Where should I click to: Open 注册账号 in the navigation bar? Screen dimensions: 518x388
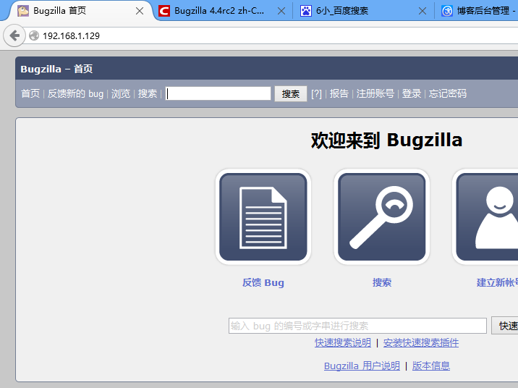pos(375,93)
